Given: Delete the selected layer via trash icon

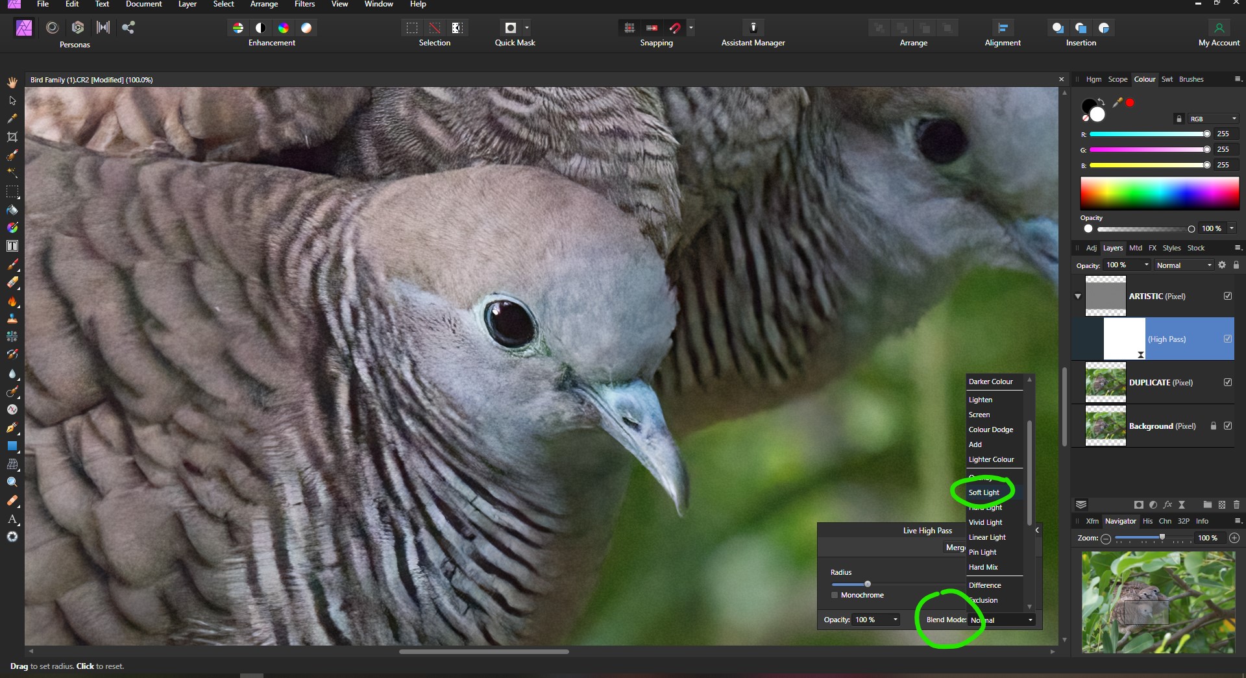Looking at the screenshot, I should point(1236,505).
